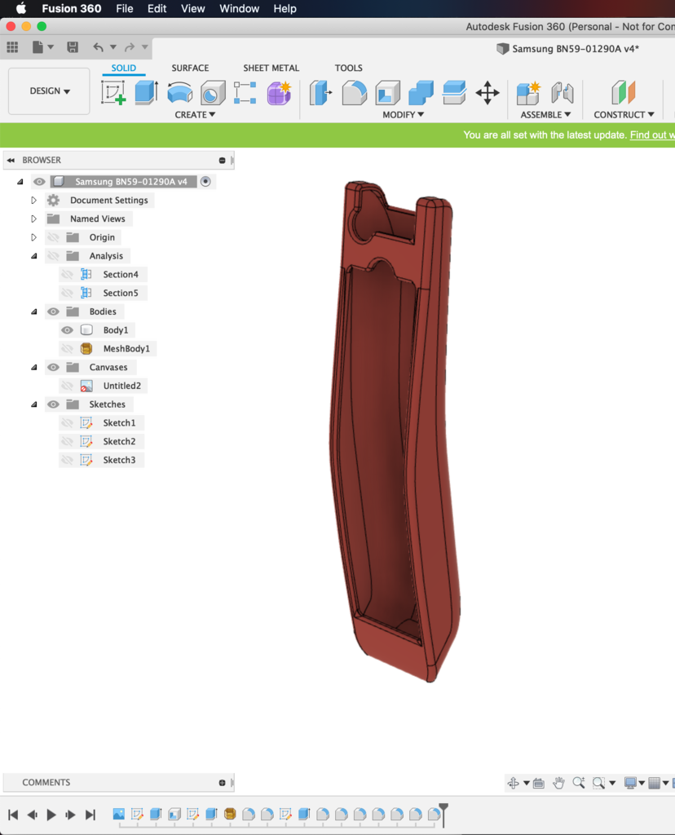Image resolution: width=675 pixels, height=835 pixels.
Task: Select the Revolve tool icon
Action: [x=179, y=93]
